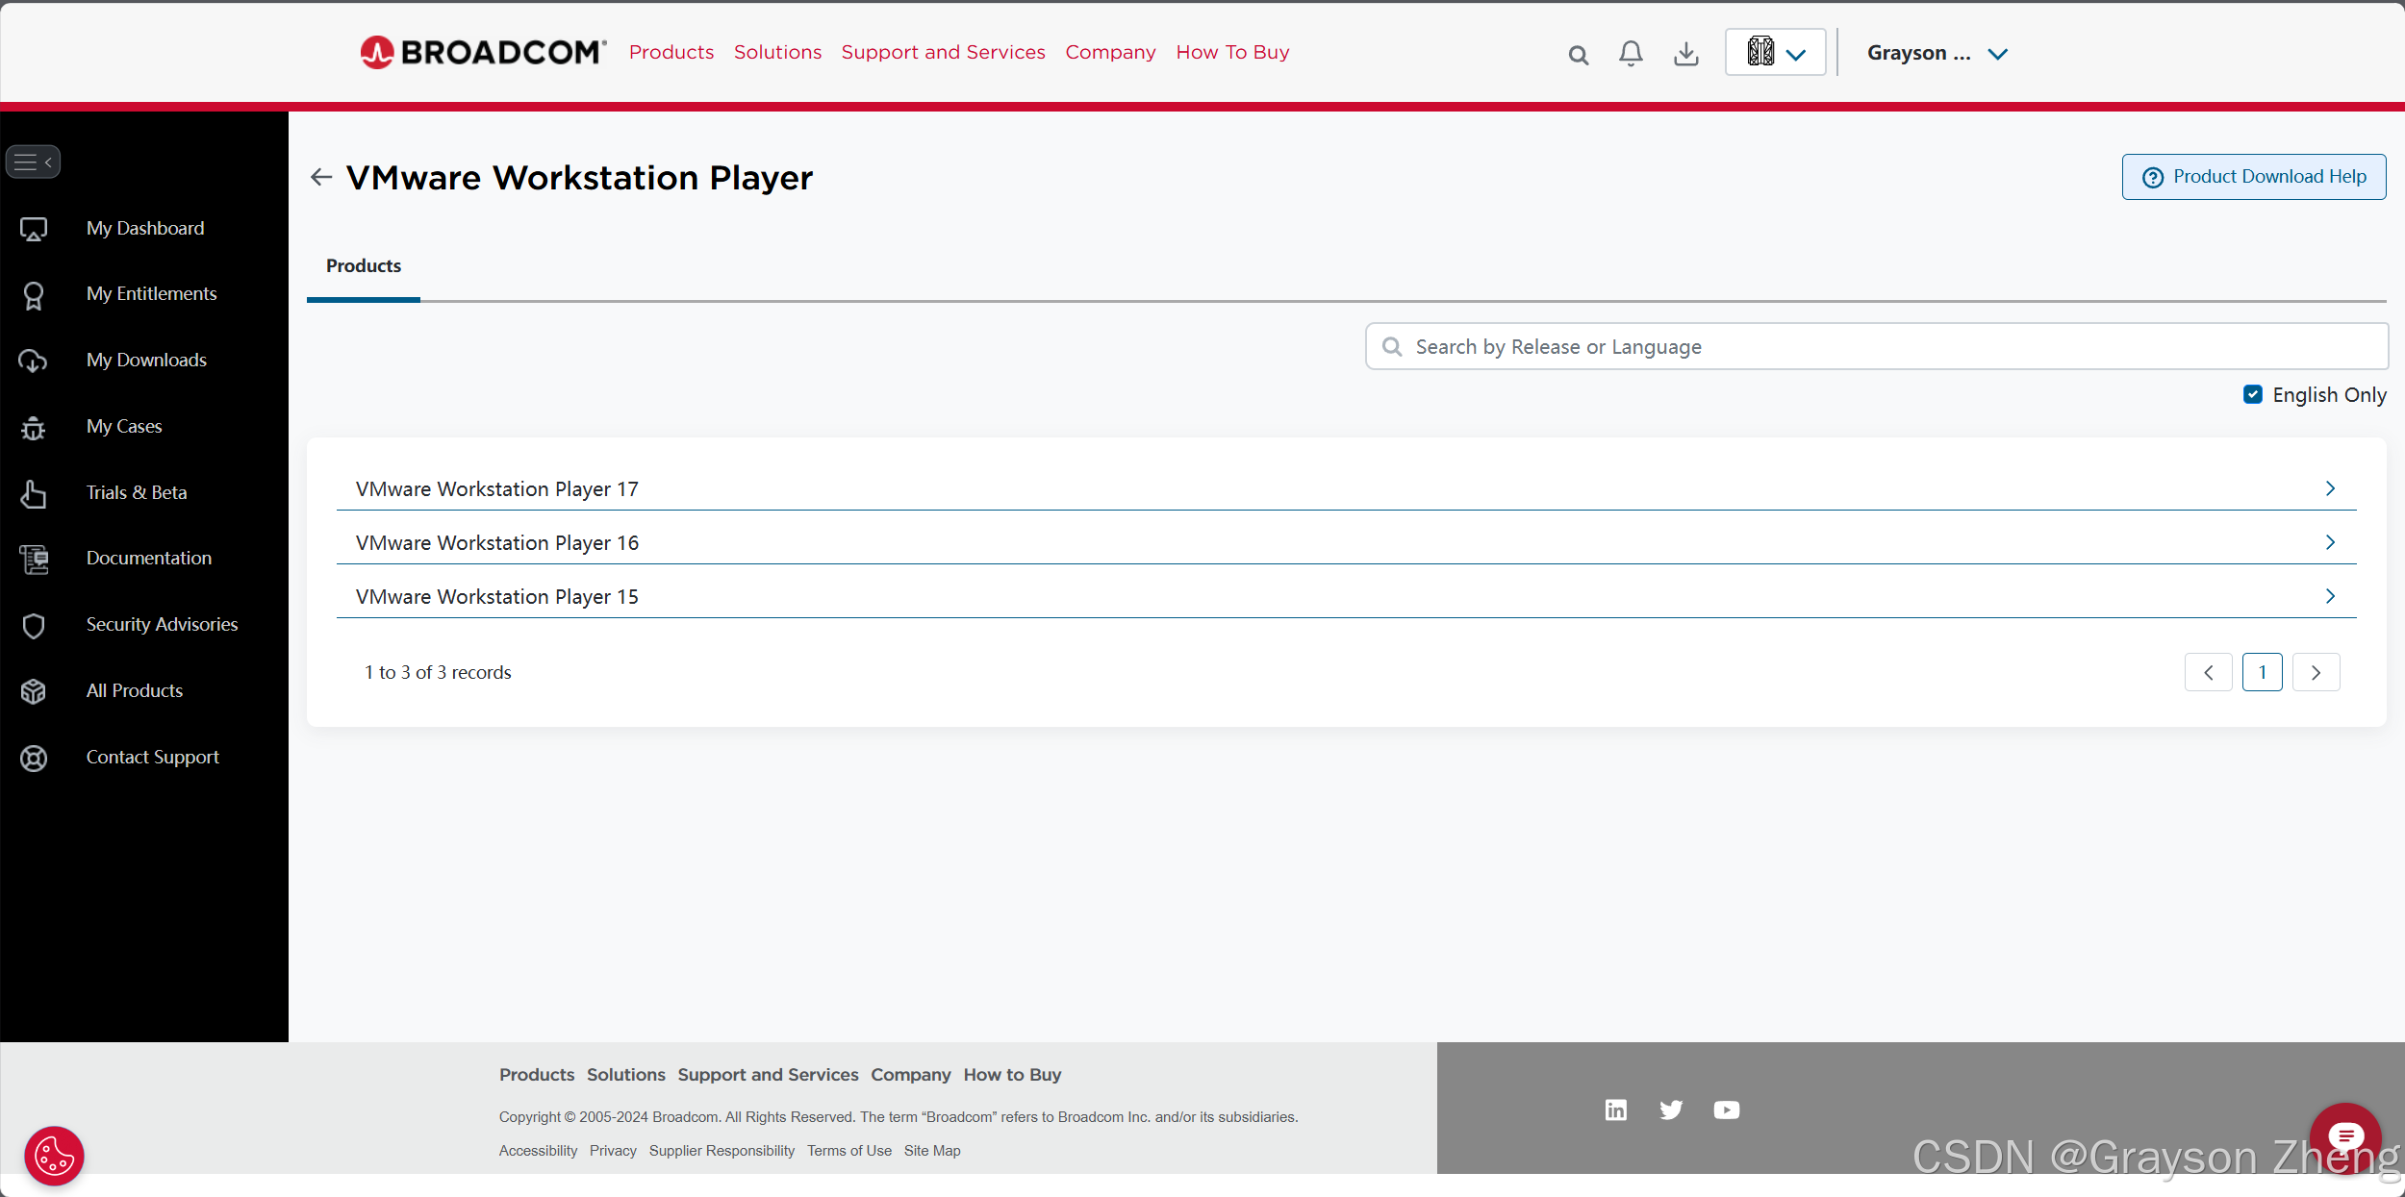
Task: Select the Products tab
Action: 364,266
